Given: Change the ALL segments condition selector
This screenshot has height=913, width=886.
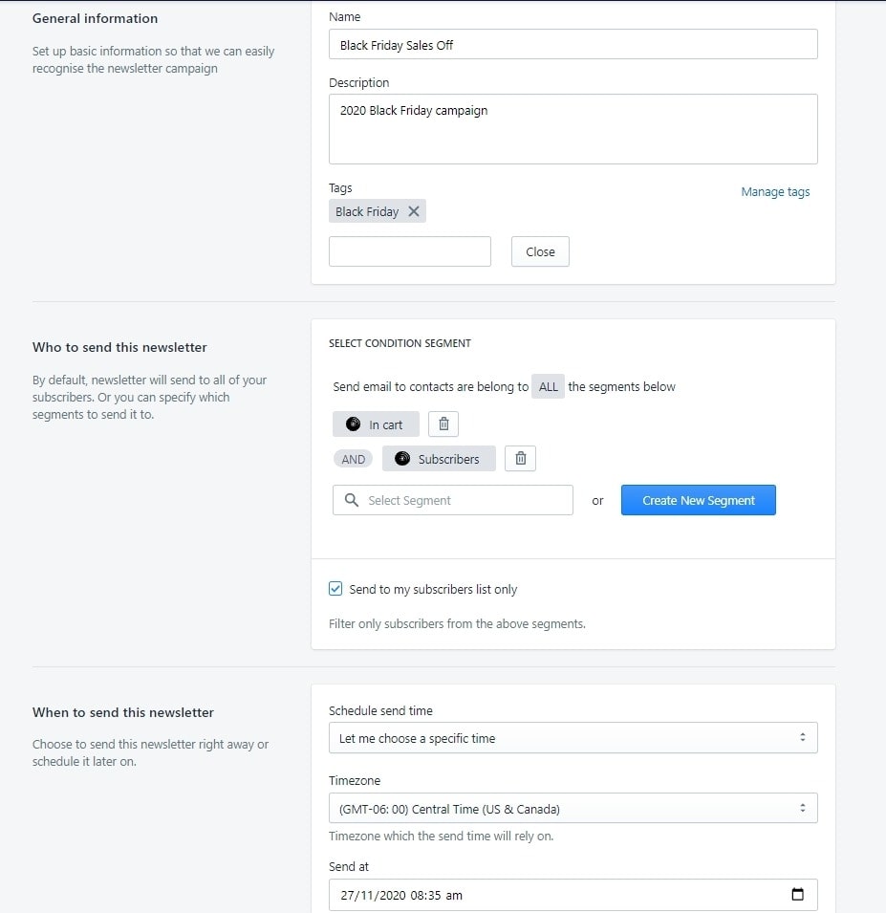Looking at the screenshot, I should pyautogui.click(x=548, y=387).
